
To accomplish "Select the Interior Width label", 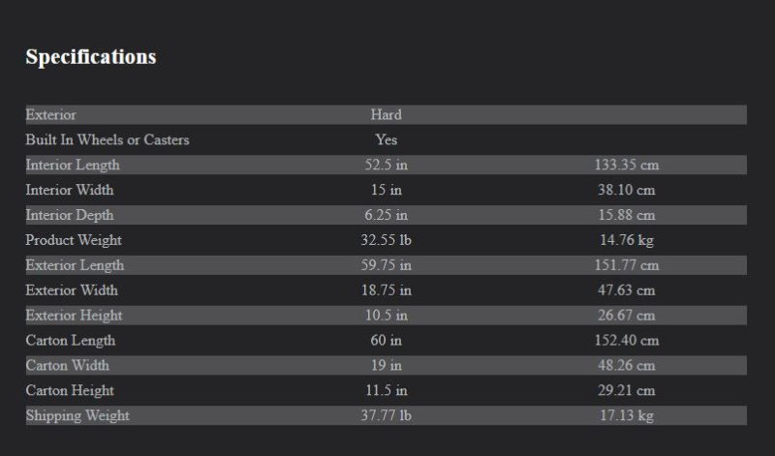I will [x=70, y=191].
